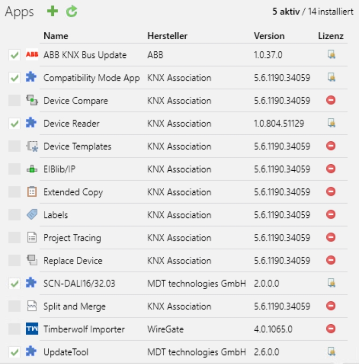Click the Timberwolf Importer TW icon
This screenshot has height=364, width=359.
click(x=32, y=329)
